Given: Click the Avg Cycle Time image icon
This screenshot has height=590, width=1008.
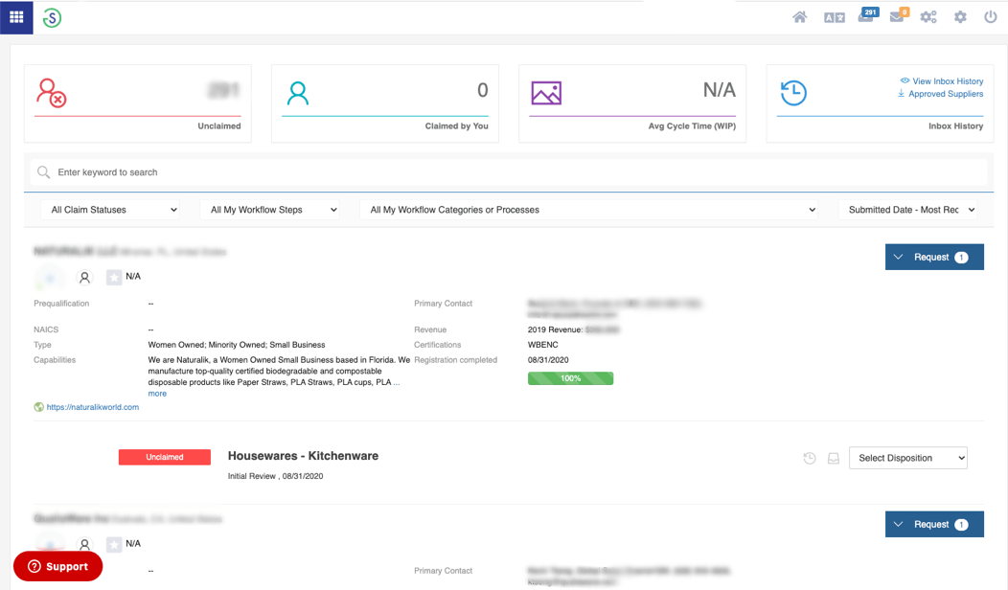Looking at the screenshot, I should pos(546,93).
